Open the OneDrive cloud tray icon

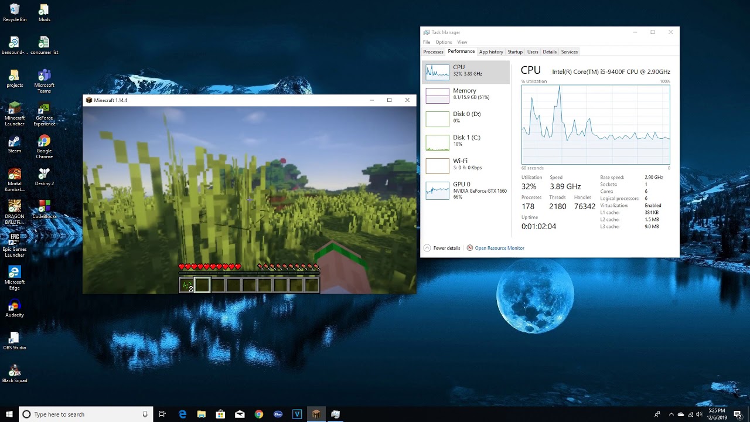click(681, 414)
